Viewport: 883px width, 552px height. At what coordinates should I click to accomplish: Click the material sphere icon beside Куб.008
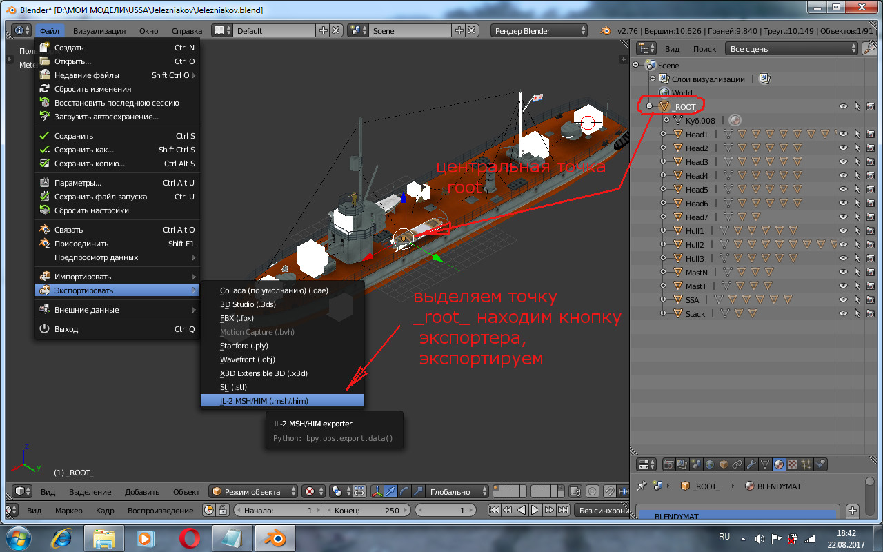click(735, 120)
